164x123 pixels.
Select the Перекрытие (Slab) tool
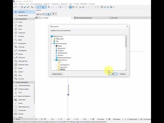tap(24, 43)
